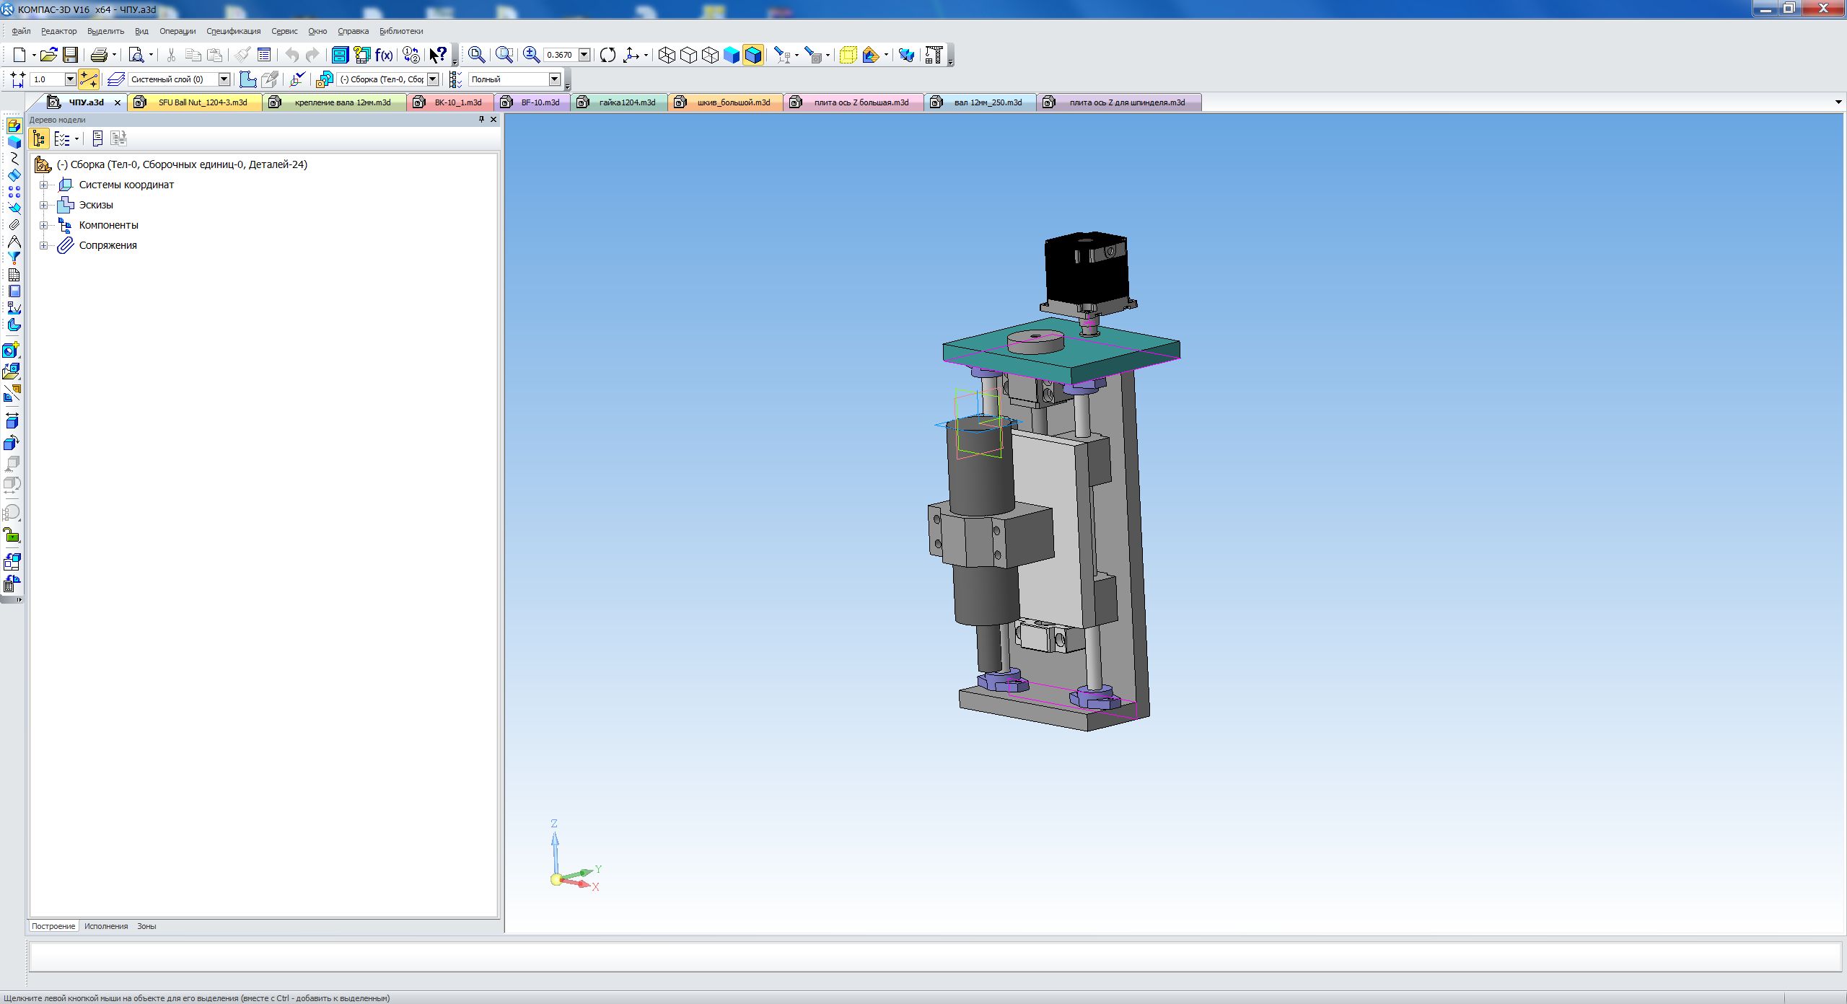
Task: Toggle the snap mode button
Action: tap(88, 79)
